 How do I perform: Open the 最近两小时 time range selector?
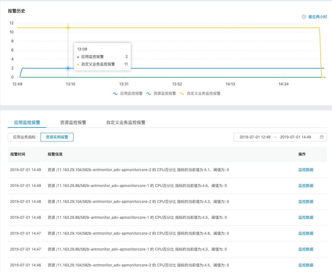point(315,17)
